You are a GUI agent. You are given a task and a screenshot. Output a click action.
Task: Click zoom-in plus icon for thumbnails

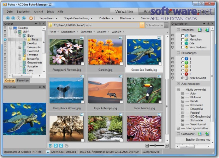click(167, 146)
